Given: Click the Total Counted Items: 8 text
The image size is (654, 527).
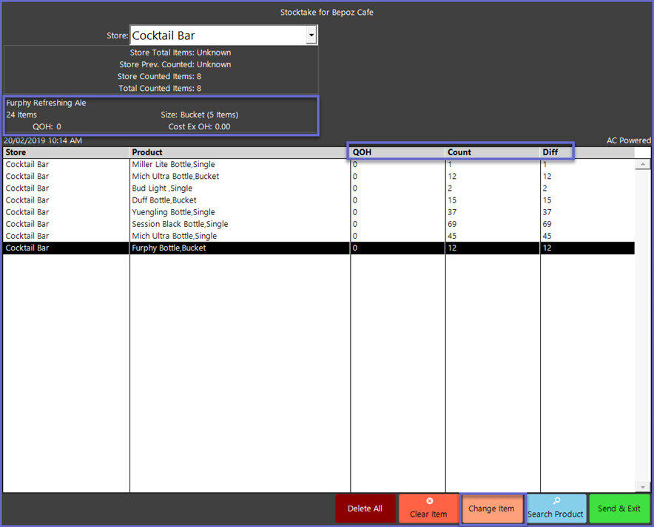Looking at the screenshot, I should tap(160, 88).
